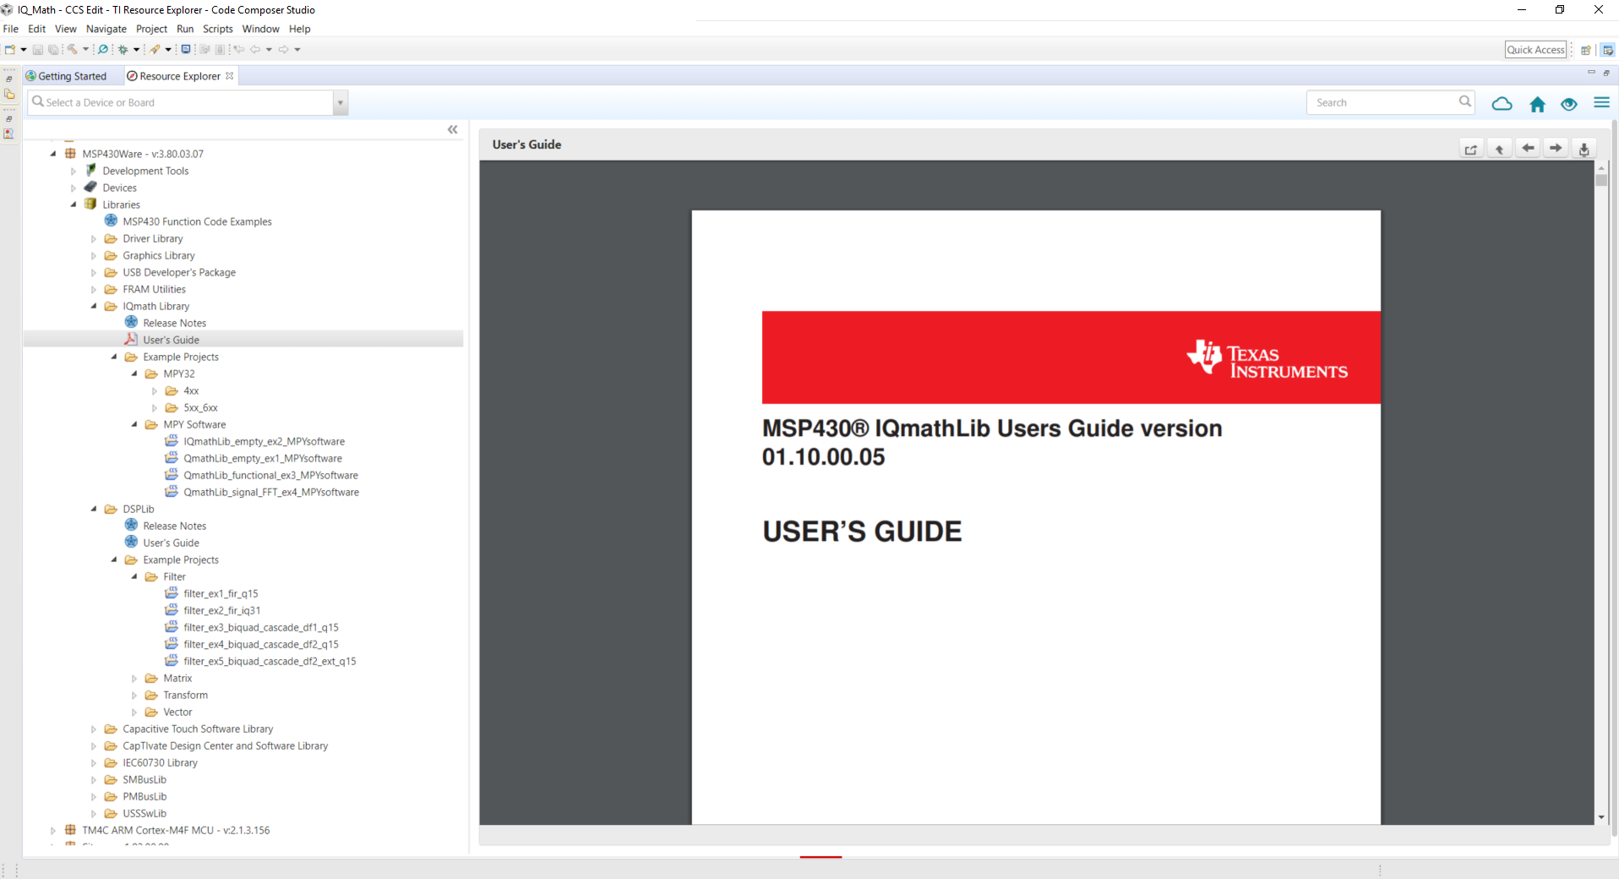
Task: Open the File menu
Action: tap(11, 29)
